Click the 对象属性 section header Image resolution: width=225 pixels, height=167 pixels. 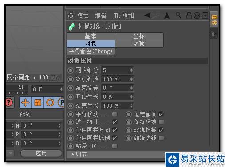(x=137, y=61)
